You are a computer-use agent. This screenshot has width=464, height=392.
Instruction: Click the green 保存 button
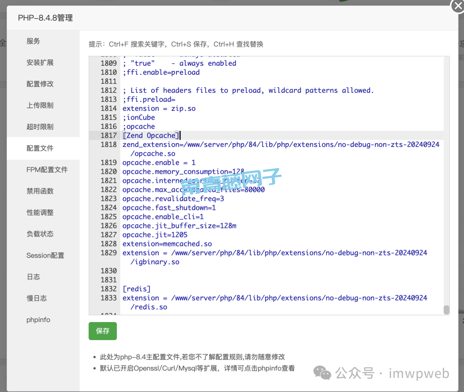(103, 331)
